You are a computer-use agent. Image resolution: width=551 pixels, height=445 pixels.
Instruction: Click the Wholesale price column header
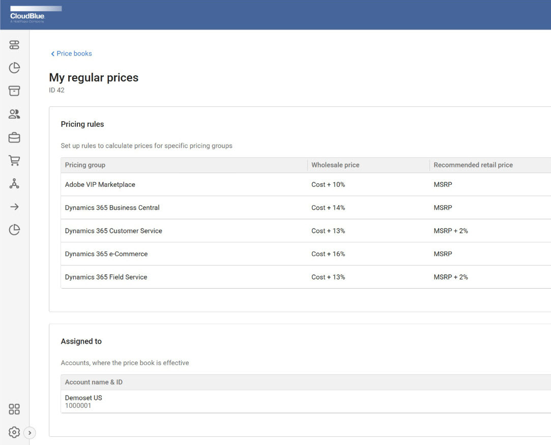335,165
